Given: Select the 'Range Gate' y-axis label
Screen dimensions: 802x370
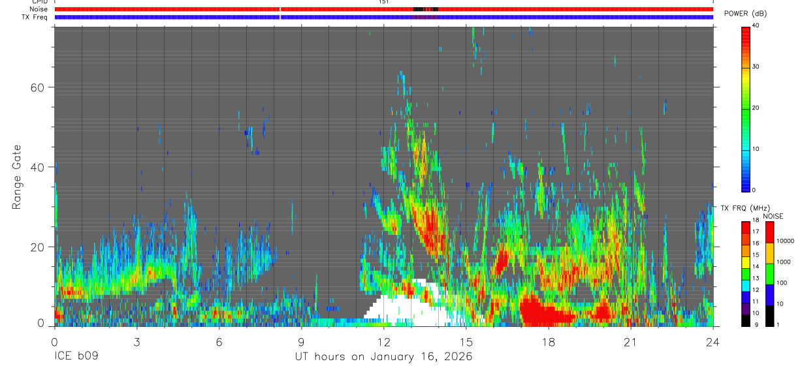Looking at the screenshot, I should point(17,177).
